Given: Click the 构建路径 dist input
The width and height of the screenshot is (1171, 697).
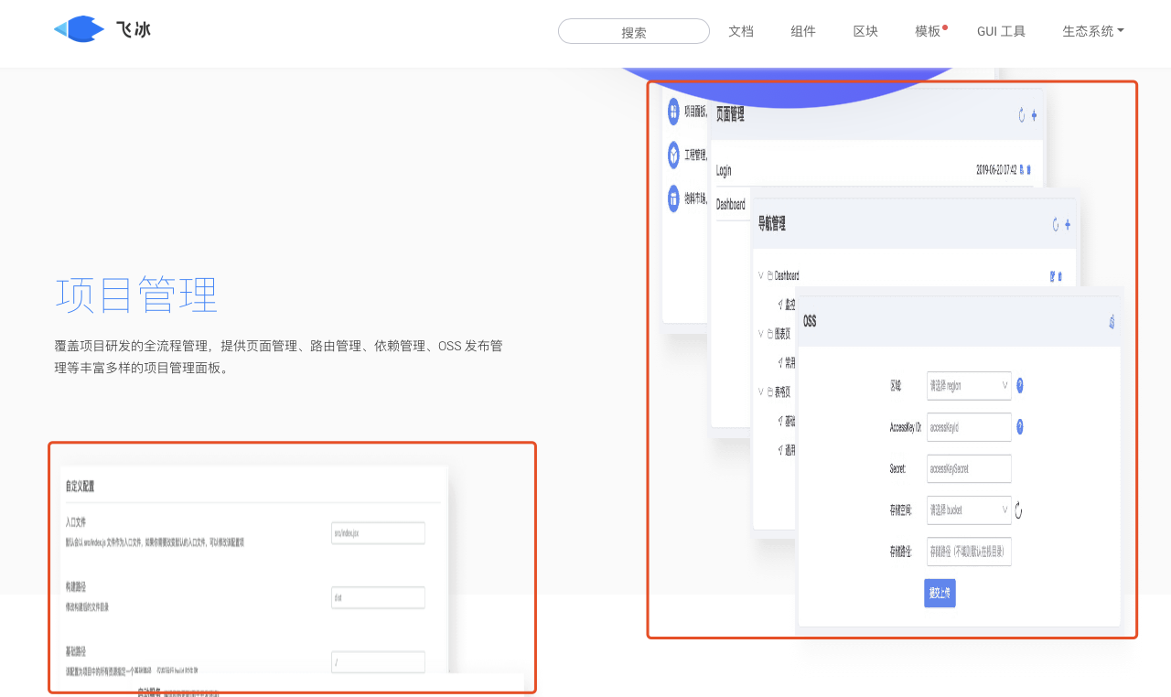Looking at the screenshot, I should click(x=378, y=597).
